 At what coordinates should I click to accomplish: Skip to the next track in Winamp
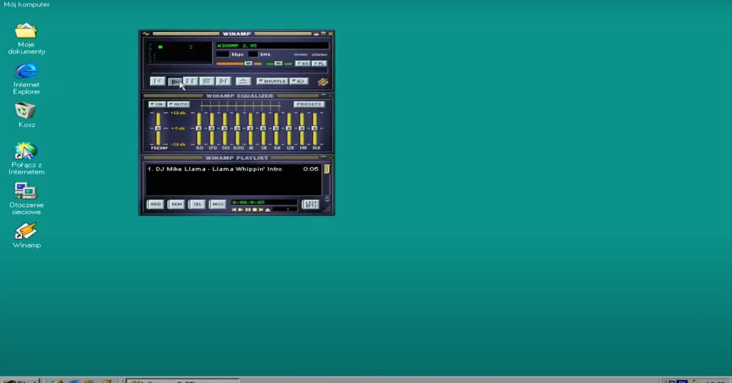click(223, 81)
